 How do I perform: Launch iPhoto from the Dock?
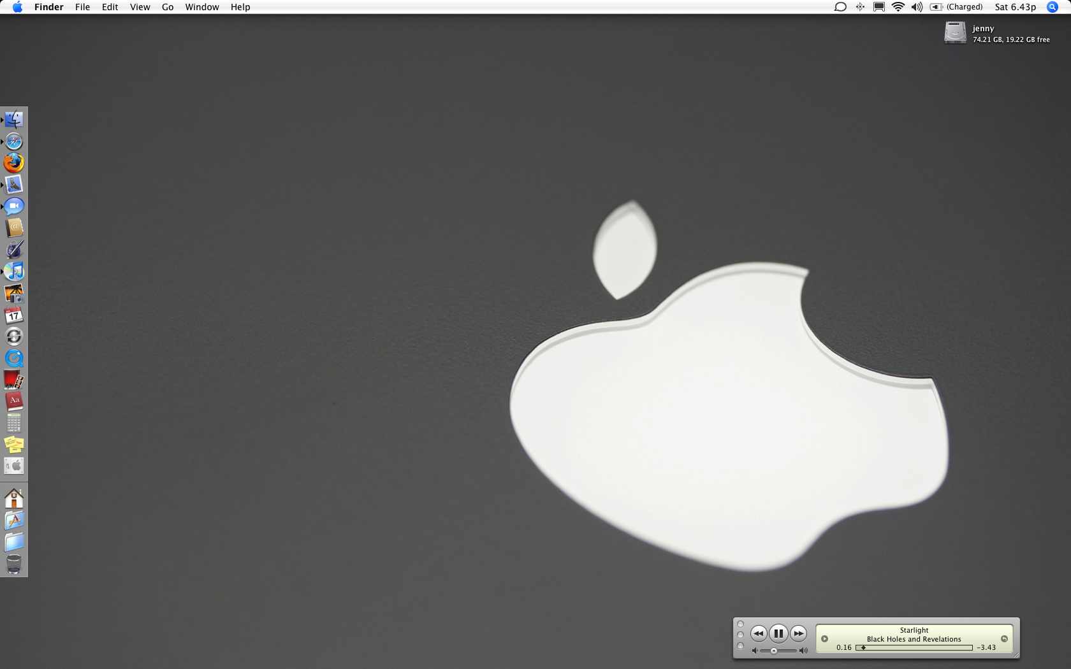tap(14, 293)
